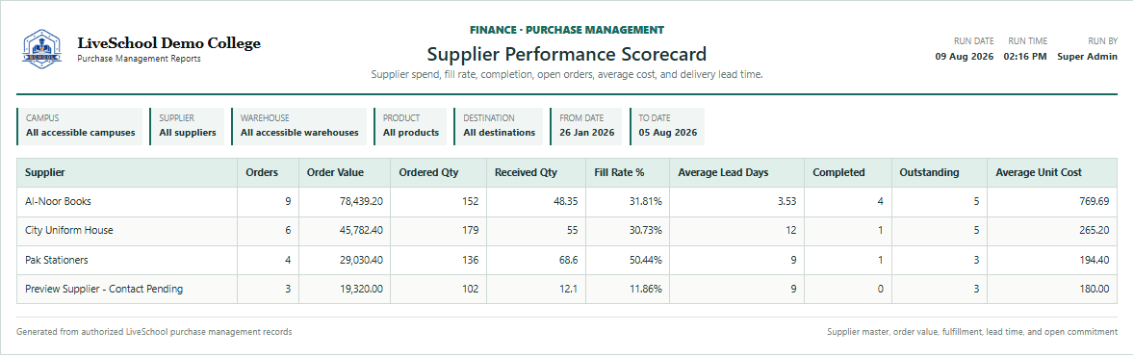Screen dimensions: 1134x356
Task: Click the Purchase Management Reports subtitle
Action: pyautogui.click(x=139, y=59)
